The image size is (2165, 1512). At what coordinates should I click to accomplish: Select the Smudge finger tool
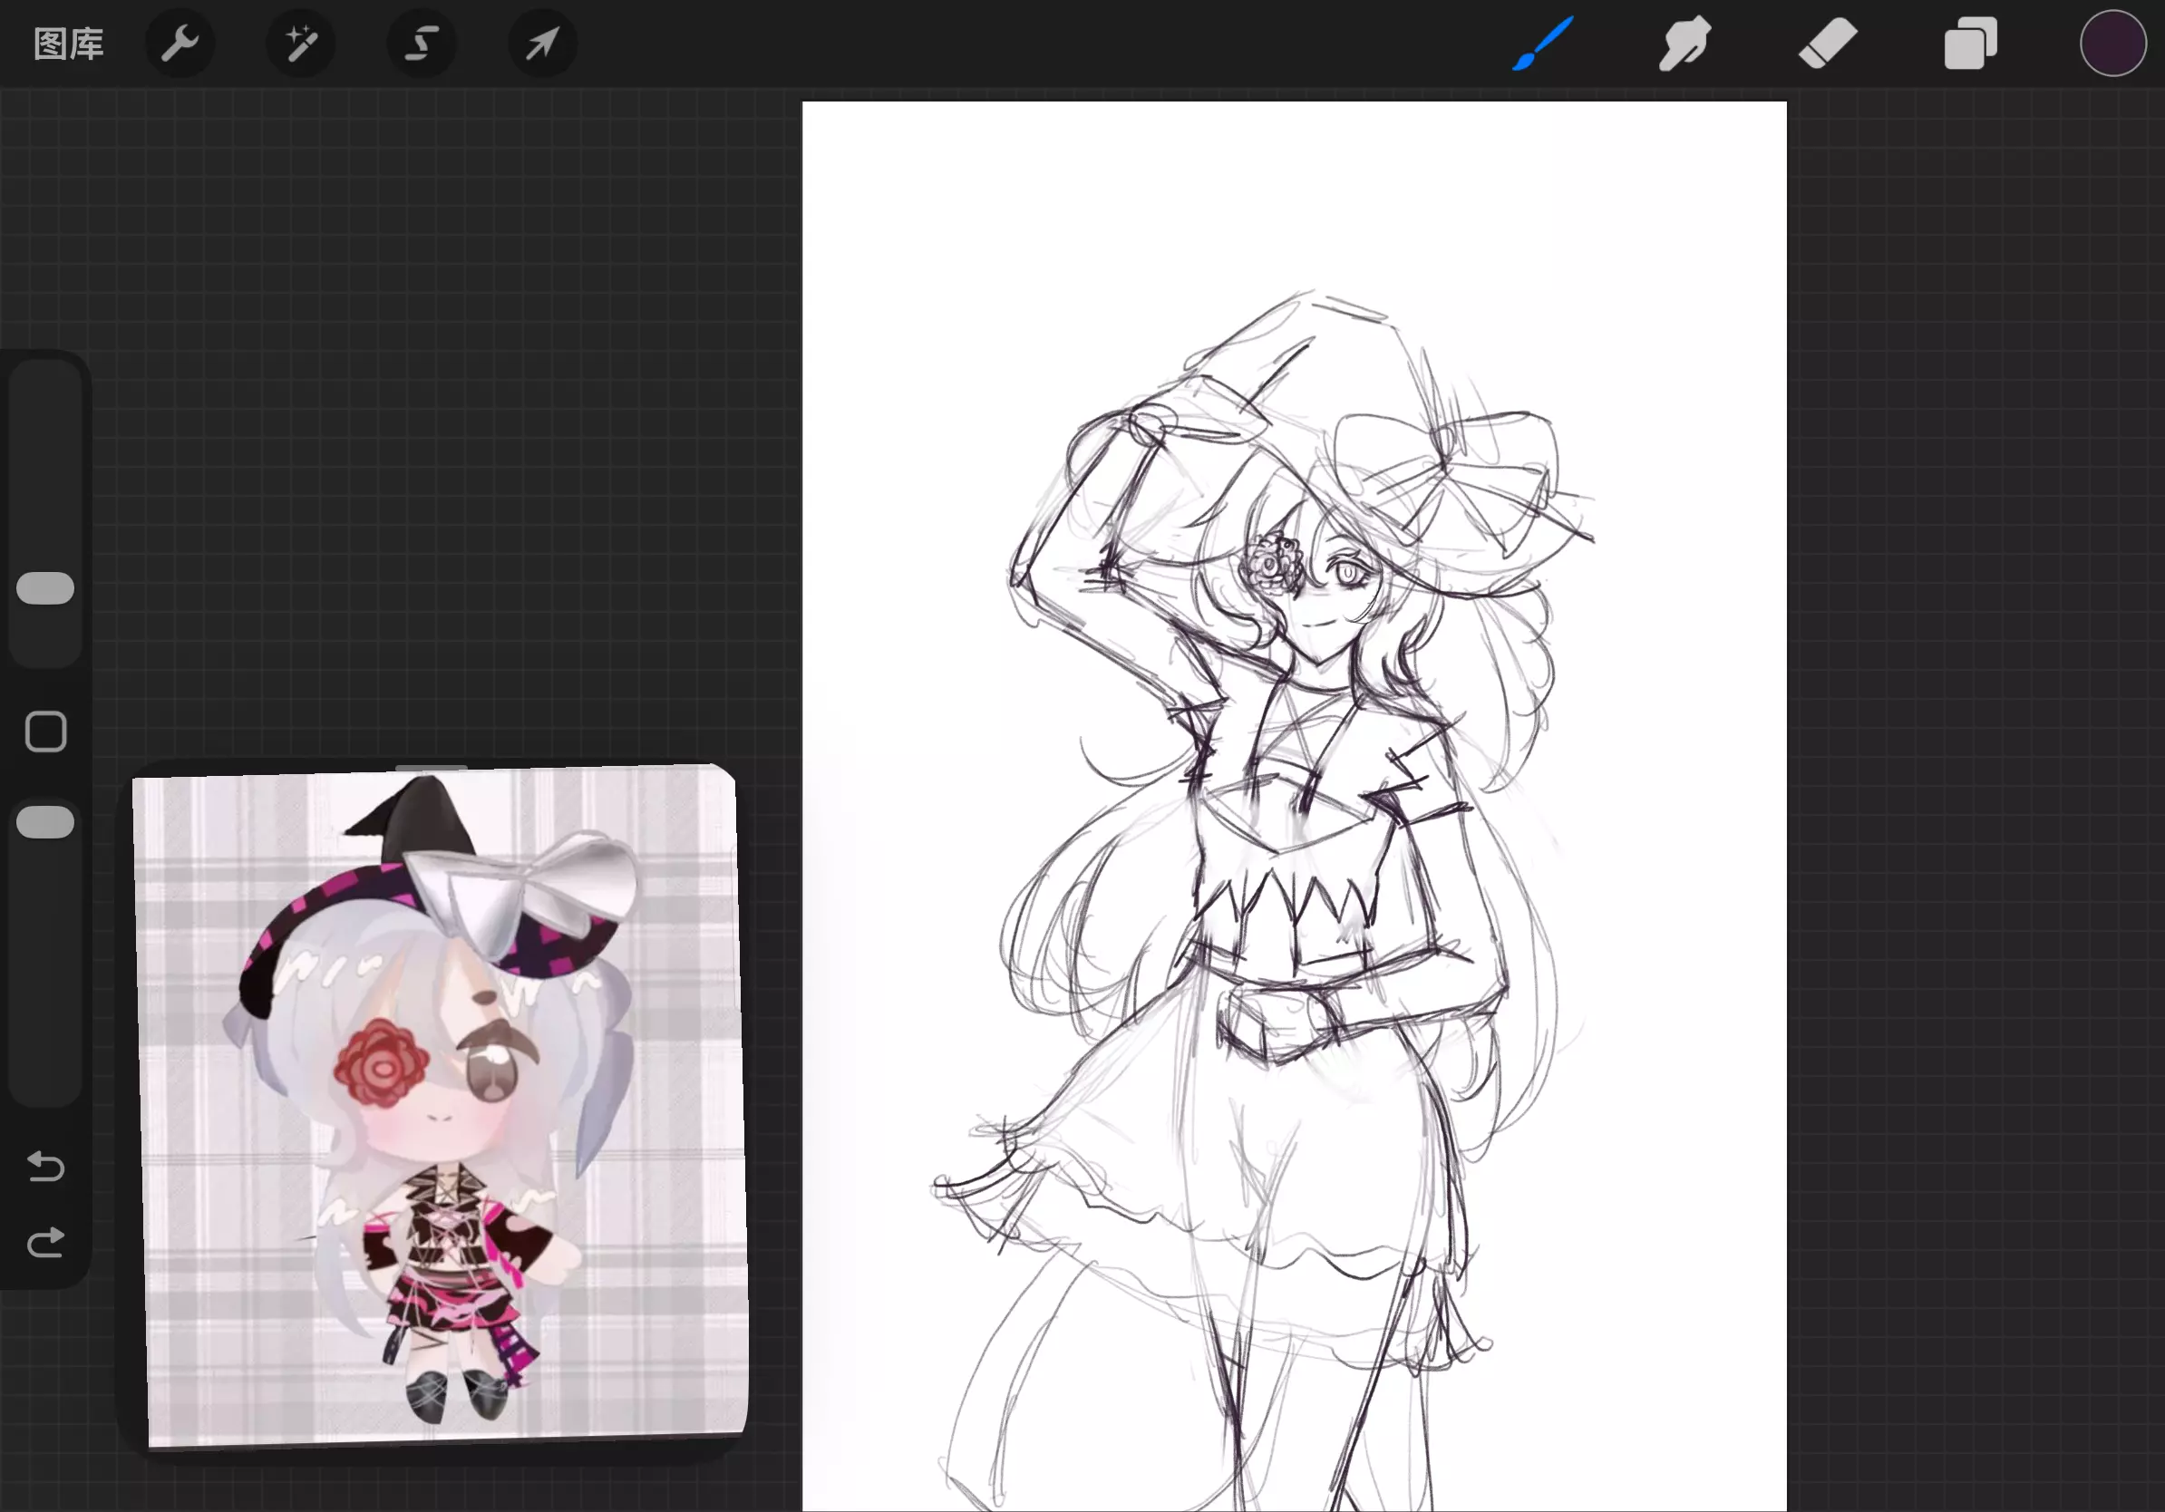[1685, 44]
